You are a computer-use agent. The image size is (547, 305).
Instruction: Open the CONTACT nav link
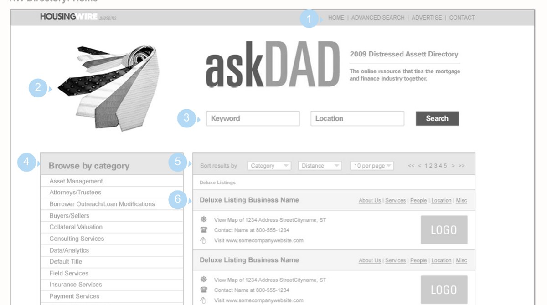(462, 18)
